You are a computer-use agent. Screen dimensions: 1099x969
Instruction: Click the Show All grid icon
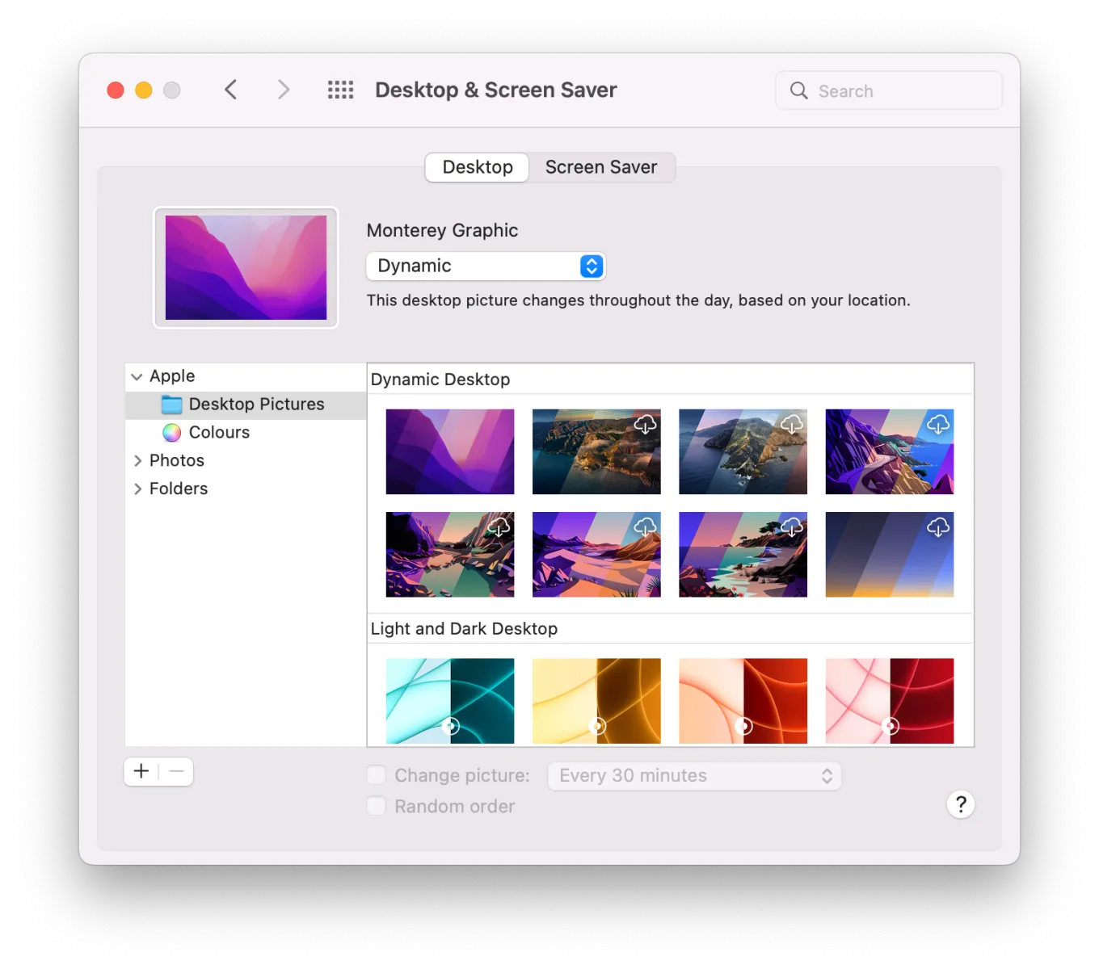(340, 90)
